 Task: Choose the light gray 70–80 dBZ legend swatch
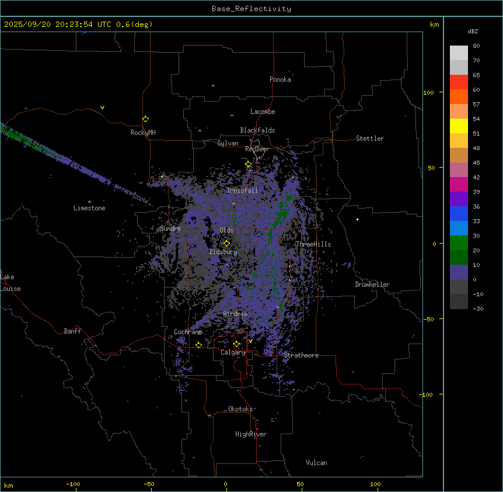click(x=459, y=53)
